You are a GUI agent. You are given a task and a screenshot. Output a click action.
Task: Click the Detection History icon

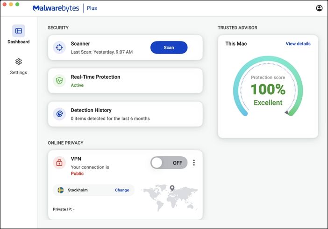coord(59,114)
